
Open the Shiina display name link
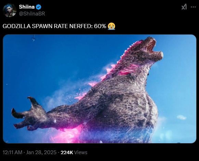click(x=27, y=7)
